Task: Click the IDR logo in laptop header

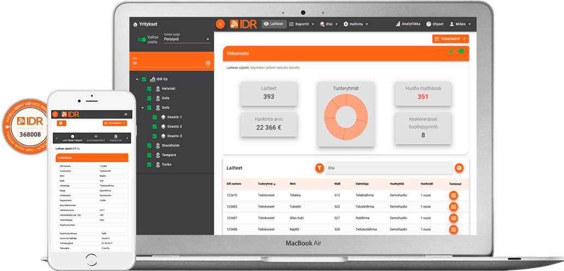Action: [x=244, y=24]
